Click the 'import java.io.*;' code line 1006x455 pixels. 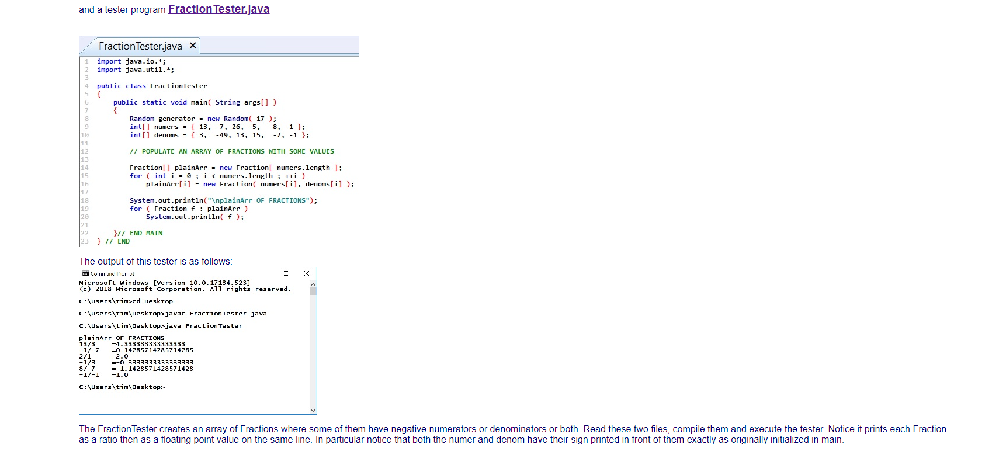coord(131,61)
